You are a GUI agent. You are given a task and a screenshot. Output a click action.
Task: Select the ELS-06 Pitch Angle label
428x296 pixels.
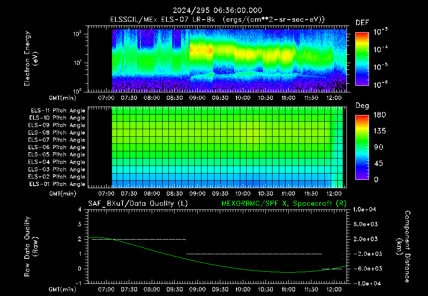[56, 148]
